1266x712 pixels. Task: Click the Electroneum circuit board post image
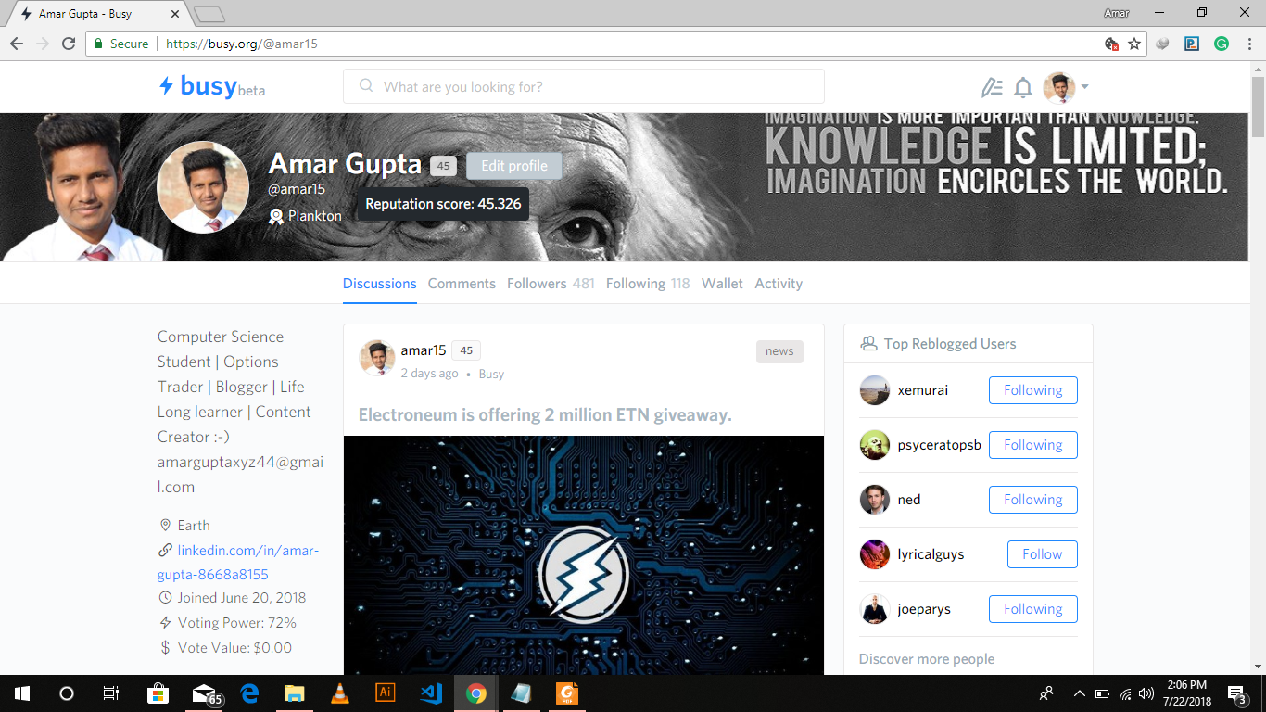click(584, 554)
